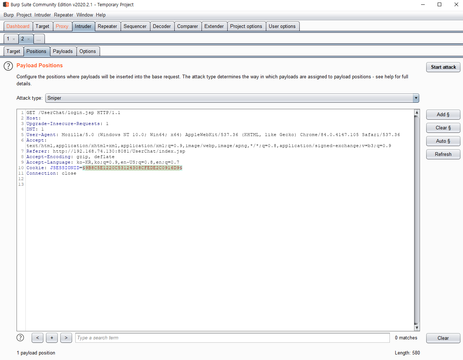Click the Burp Suite logo icon
Screen dimensions: 463x360
pyautogui.click(x=6, y=4)
